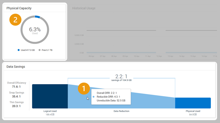Click the Physical Capacity card title

(19, 8)
